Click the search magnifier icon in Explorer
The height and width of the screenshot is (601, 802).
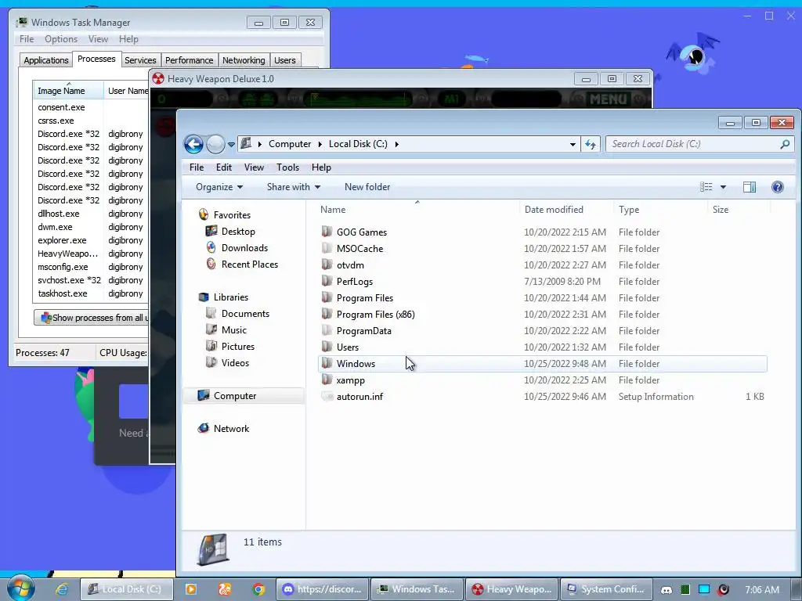tap(785, 144)
